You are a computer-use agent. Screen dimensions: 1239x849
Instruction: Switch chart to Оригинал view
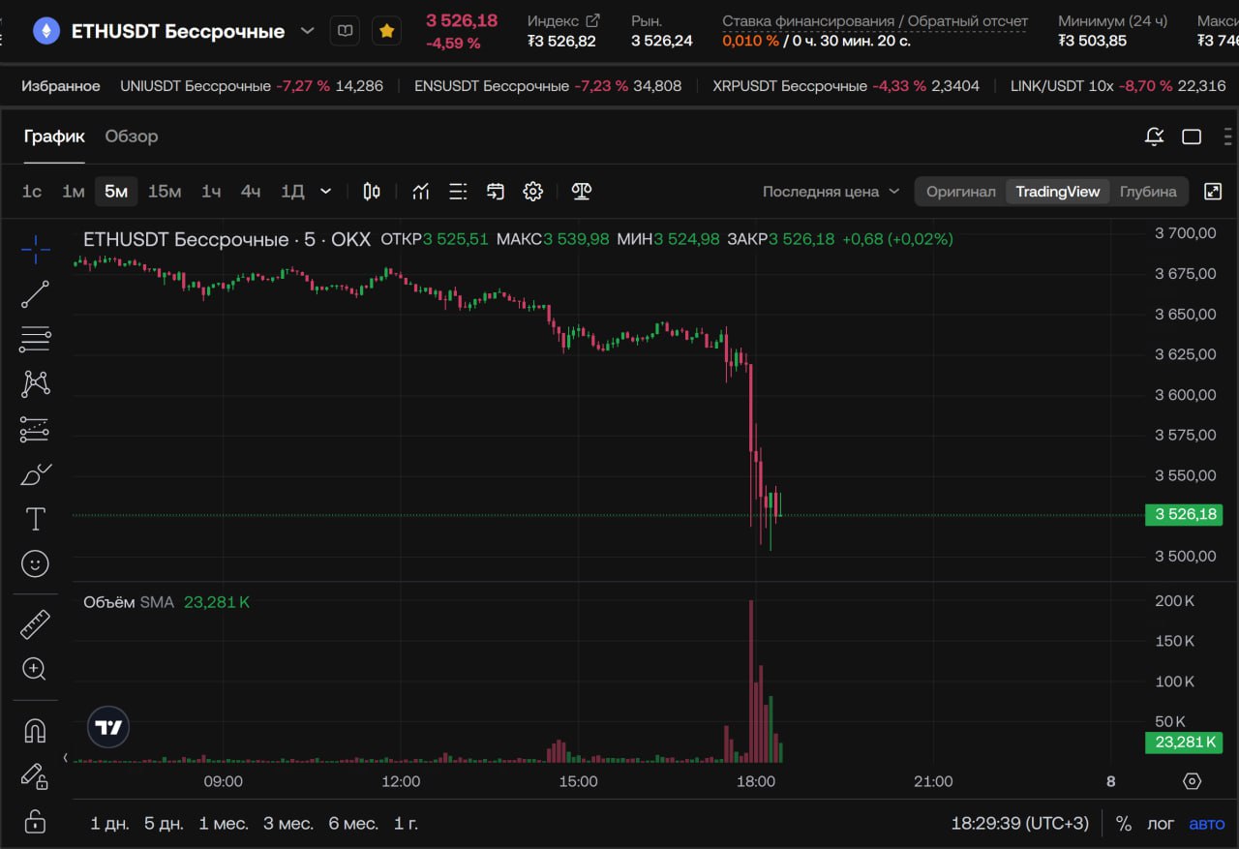coord(960,192)
